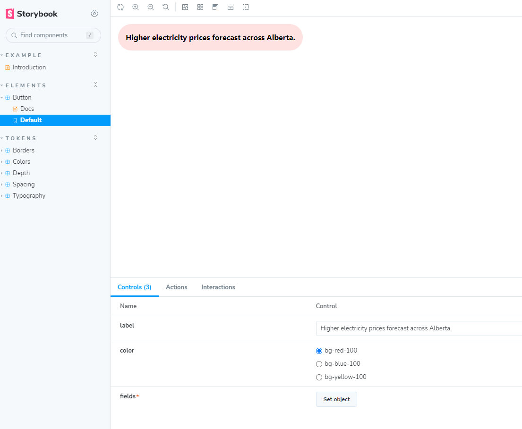Switch to the Actions tab
Image resolution: width=522 pixels, height=429 pixels.
point(176,287)
